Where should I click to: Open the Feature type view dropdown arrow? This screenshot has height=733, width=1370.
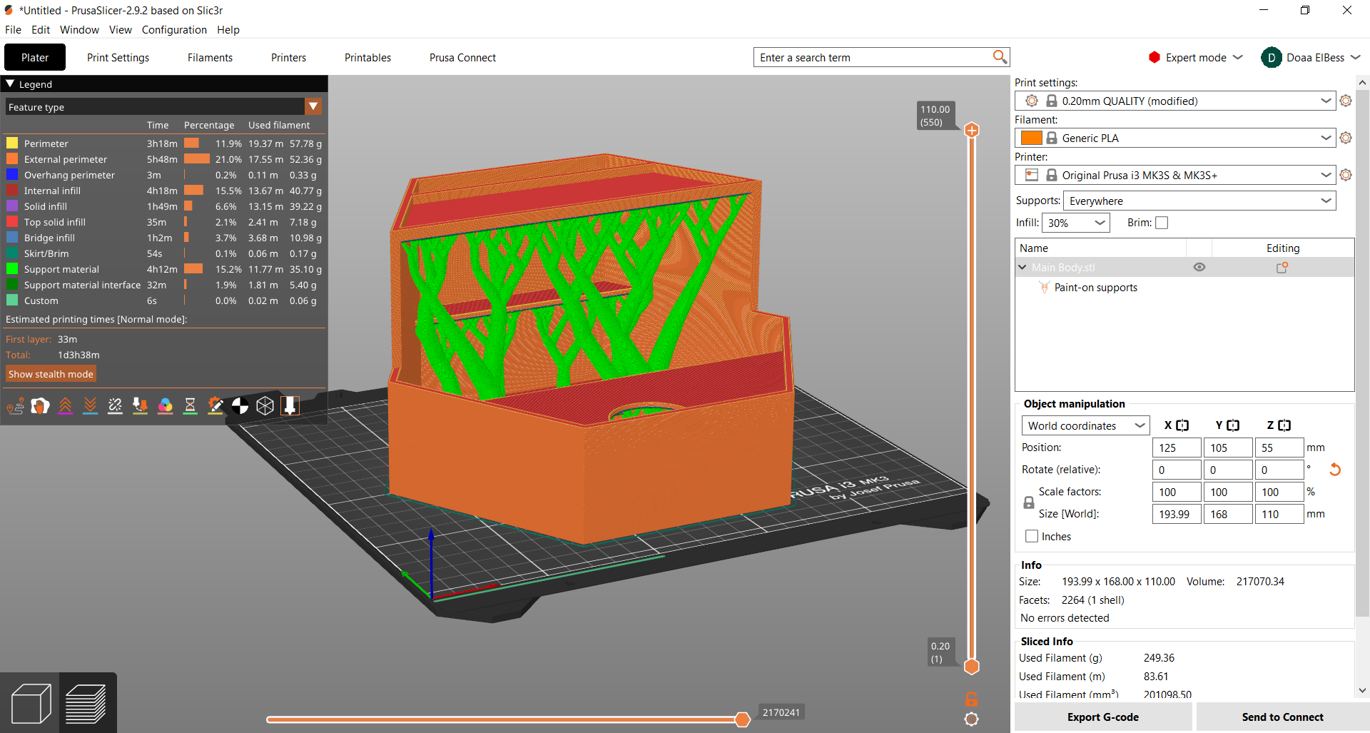point(313,107)
